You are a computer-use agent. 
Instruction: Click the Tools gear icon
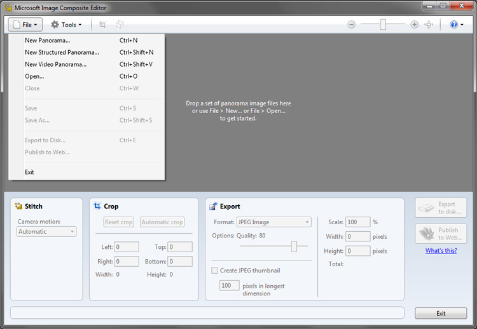pyautogui.click(x=55, y=25)
